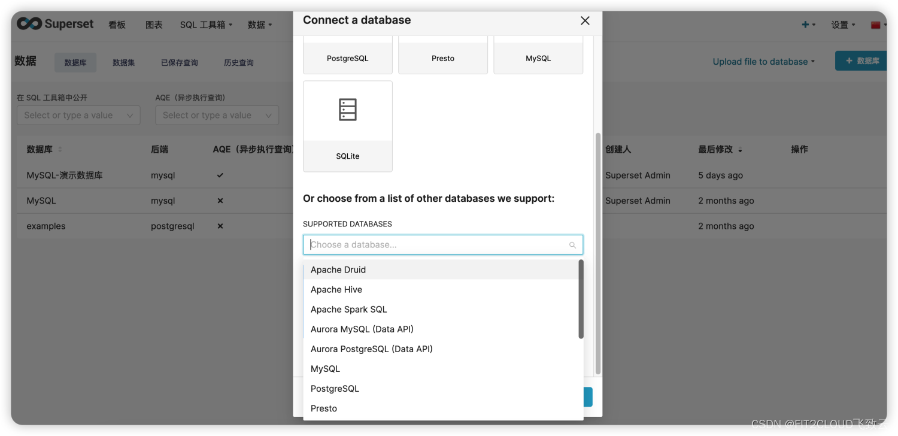Click the Choose a database search field

443,244
